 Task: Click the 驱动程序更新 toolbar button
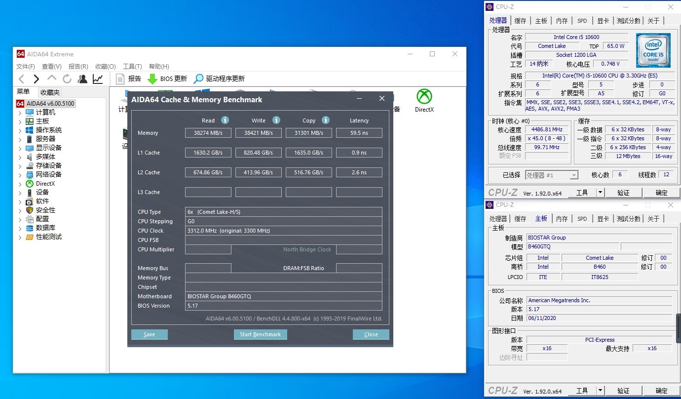point(219,79)
